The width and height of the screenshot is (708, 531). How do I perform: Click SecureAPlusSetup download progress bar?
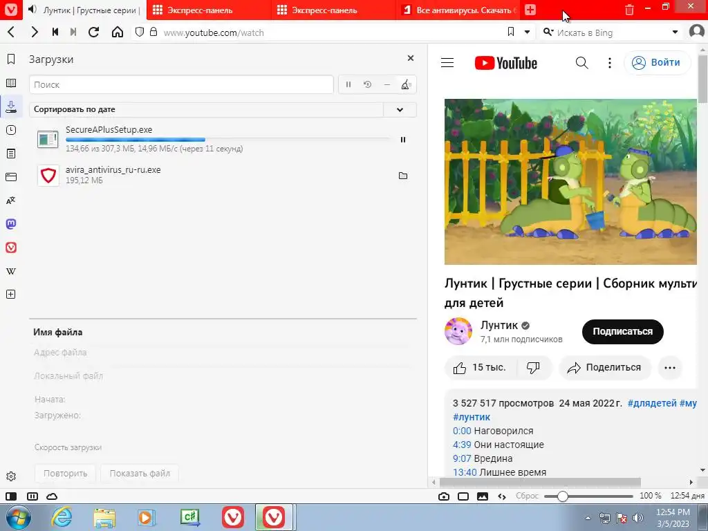[228, 140]
